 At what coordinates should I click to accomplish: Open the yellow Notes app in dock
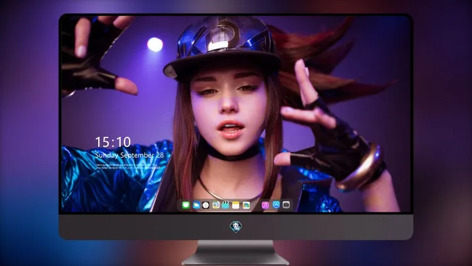(x=236, y=205)
